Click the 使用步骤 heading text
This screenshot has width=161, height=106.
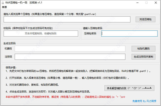[x=11, y=68]
